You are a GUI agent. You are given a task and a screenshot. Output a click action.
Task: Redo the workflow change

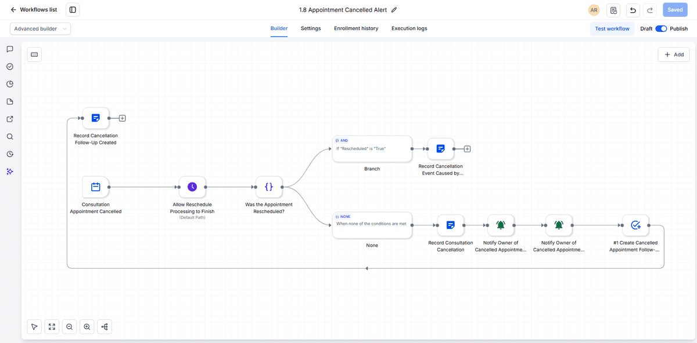[650, 10]
